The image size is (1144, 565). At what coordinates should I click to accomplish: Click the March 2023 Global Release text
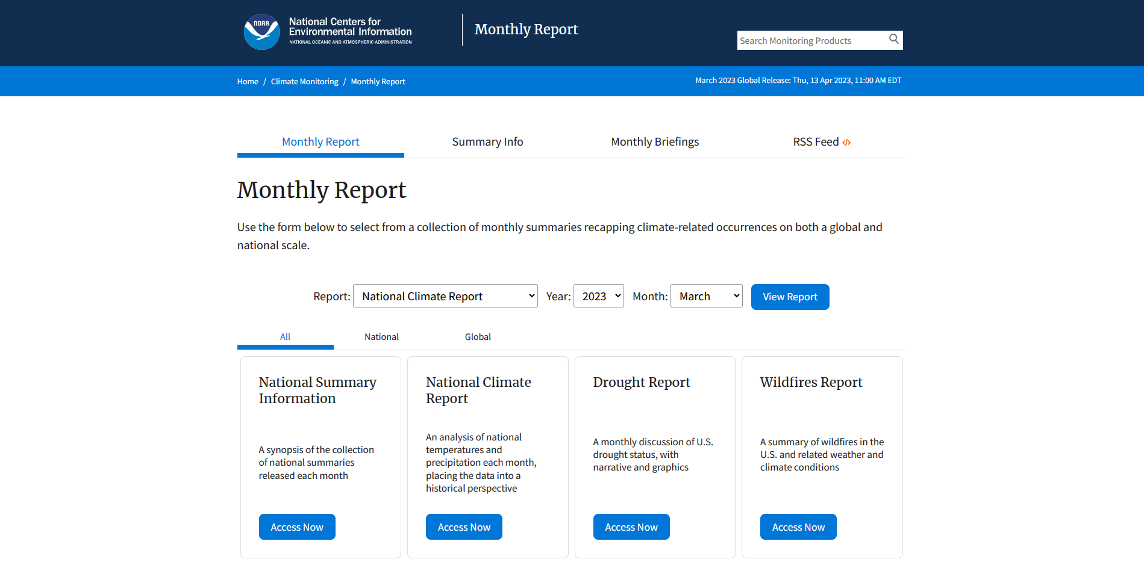(x=798, y=81)
